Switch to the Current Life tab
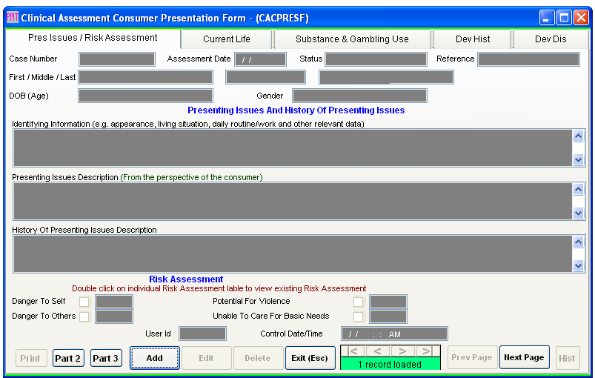595x378 pixels. click(x=227, y=39)
